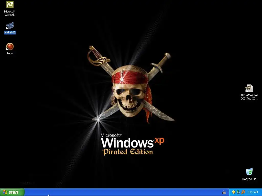
Task: Select the Pego red ball shortcut
Action: 10,49
